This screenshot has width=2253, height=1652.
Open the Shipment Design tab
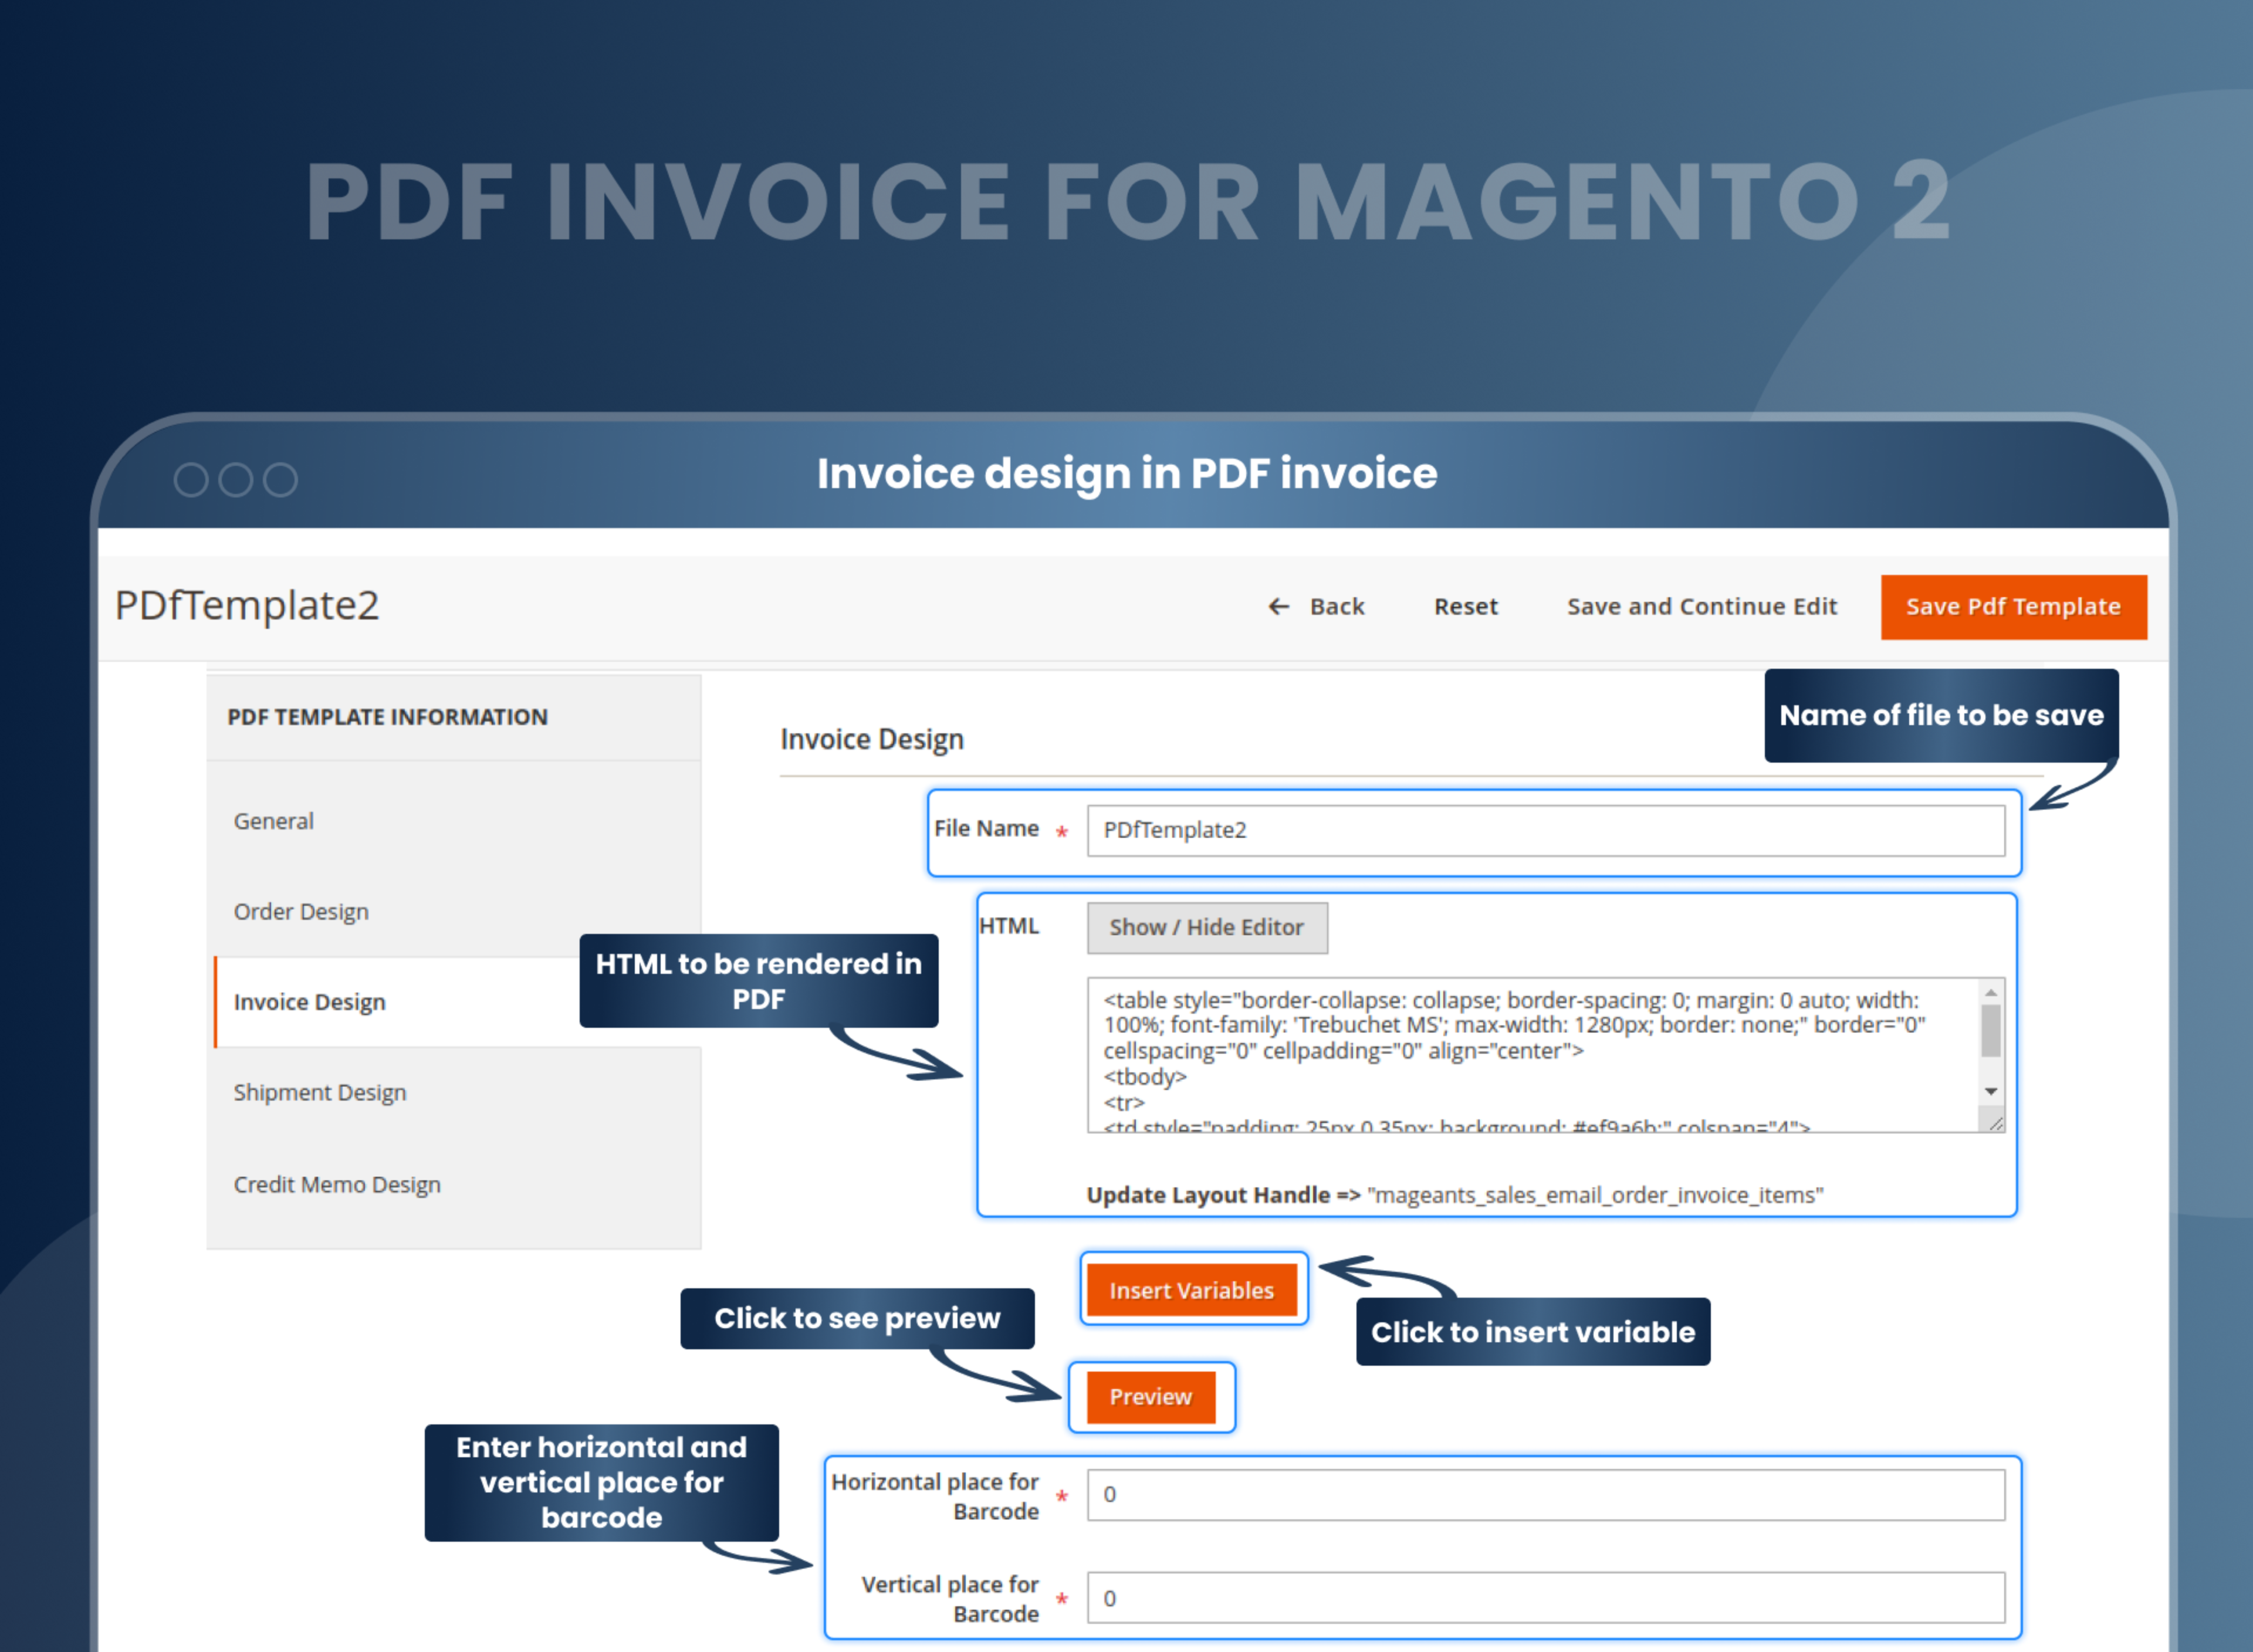point(320,1093)
